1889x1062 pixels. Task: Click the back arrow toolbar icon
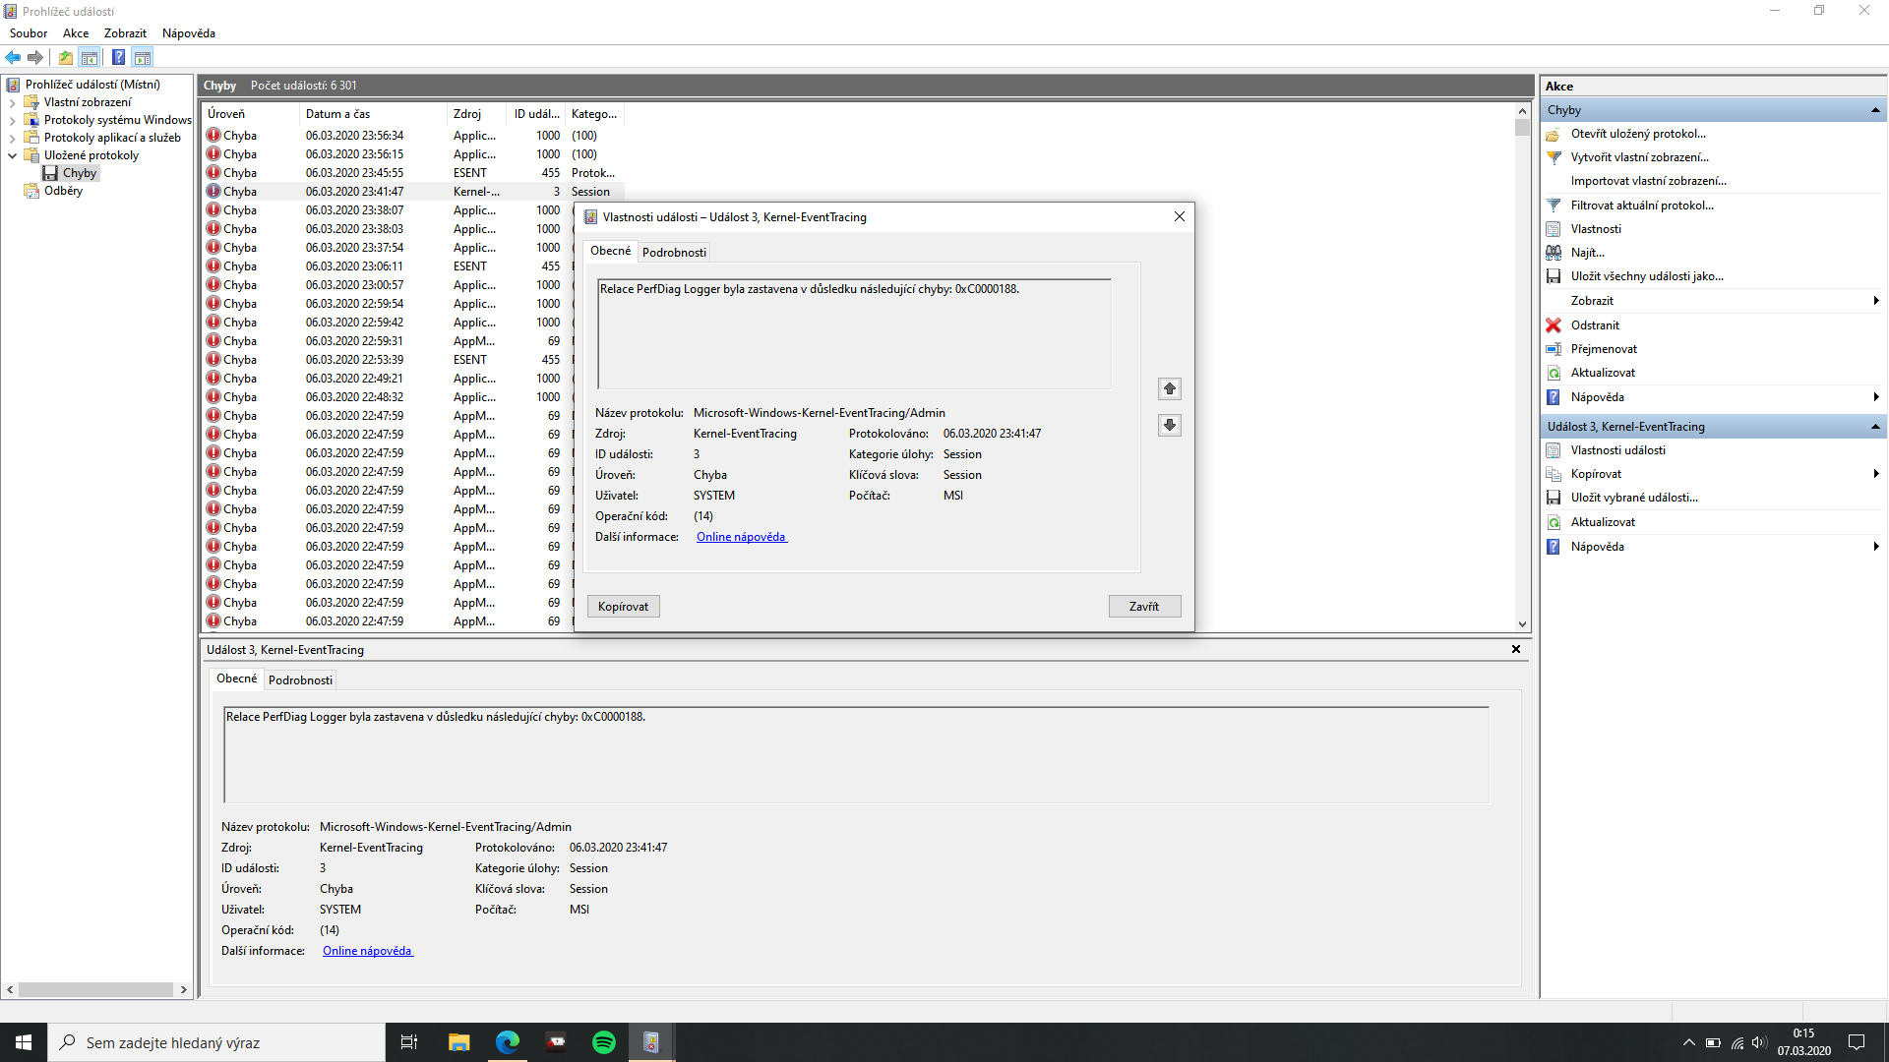(x=13, y=57)
